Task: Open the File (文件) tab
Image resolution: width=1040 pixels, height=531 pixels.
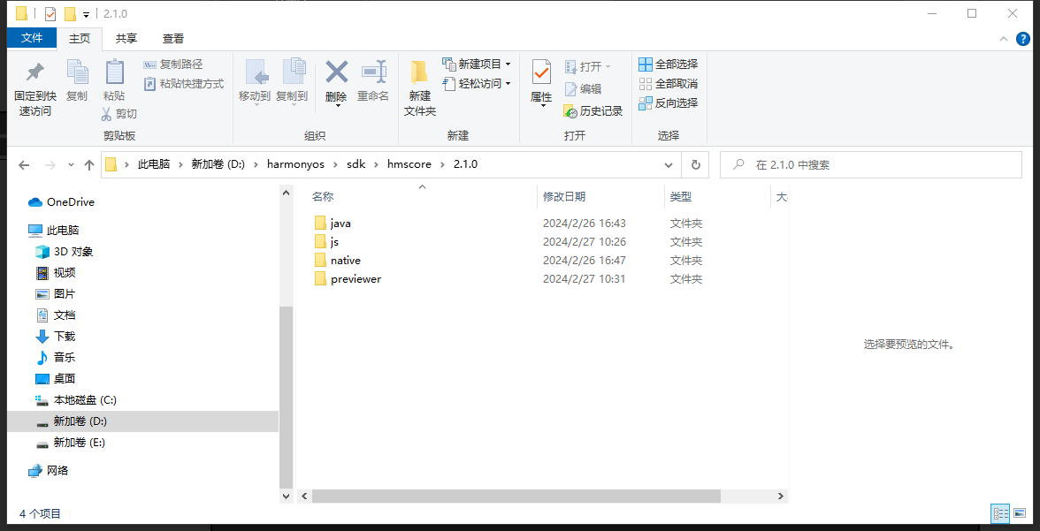Action: pyautogui.click(x=32, y=39)
